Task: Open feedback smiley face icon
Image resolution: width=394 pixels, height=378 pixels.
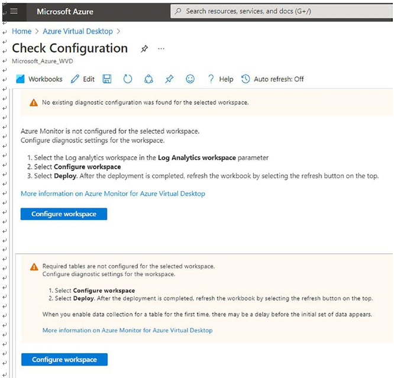Action: [190, 79]
